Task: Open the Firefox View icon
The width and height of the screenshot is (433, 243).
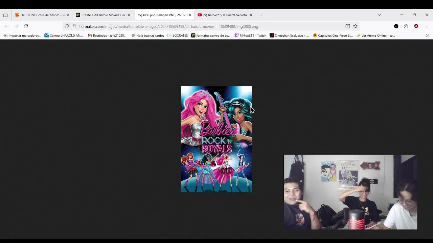Action: [x=5, y=15]
